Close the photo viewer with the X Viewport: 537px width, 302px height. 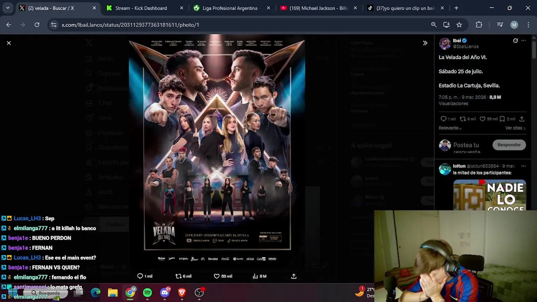click(x=8, y=43)
